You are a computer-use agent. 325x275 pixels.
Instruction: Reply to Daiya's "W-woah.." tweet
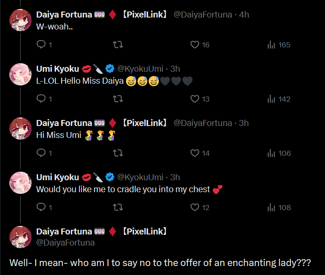[x=41, y=45]
